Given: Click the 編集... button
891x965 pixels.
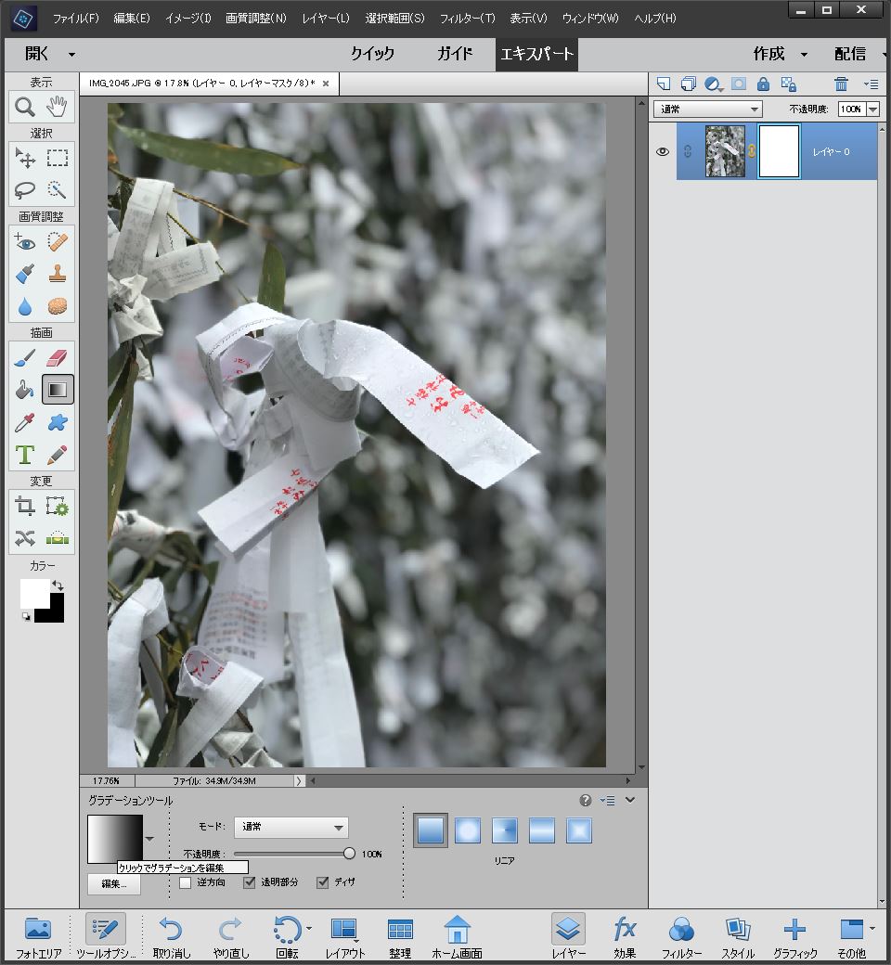Looking at the screenshot, I should click(114, 884).
